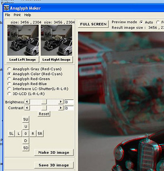Click the Contrast slider thumb
Image resolution: width=164 pixels, height=171 pixels.
(x=44, y=108)
